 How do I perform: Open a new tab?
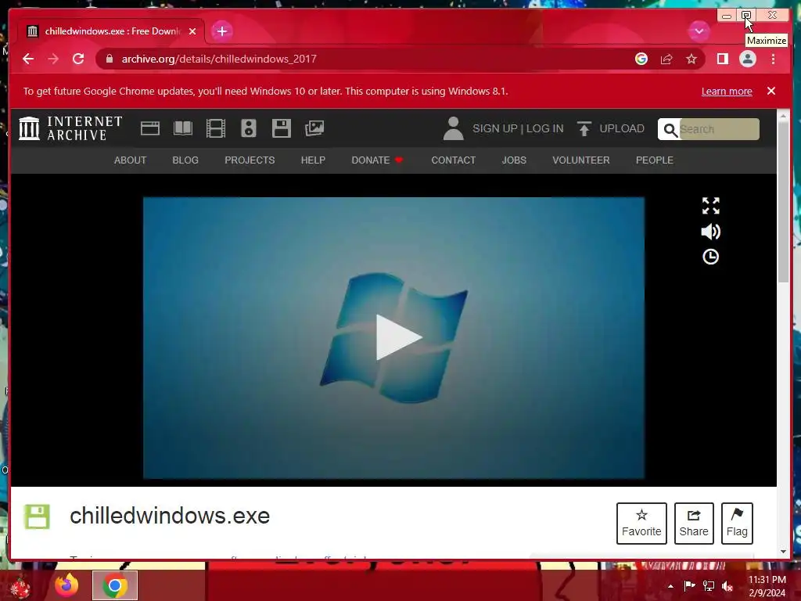click(221, 31)
